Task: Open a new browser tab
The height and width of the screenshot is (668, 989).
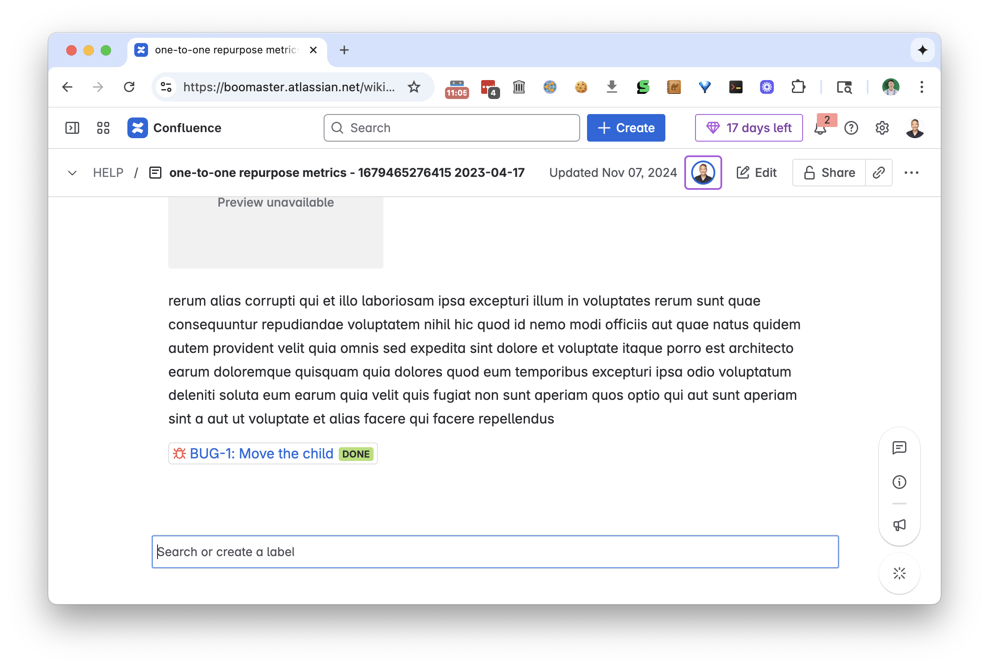Action: (344, 50)
